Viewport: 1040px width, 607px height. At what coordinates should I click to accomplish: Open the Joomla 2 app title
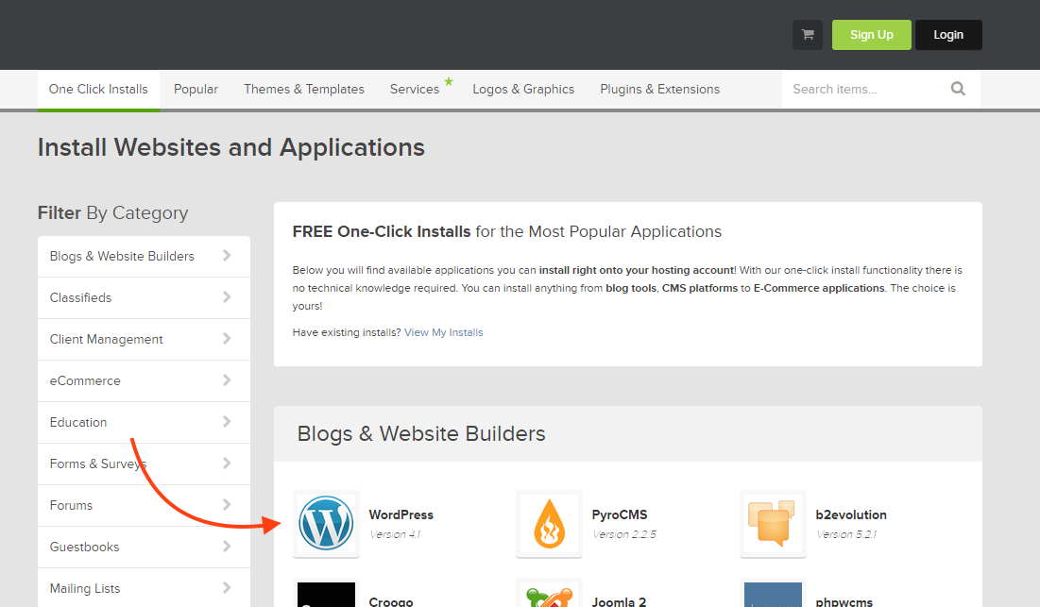point(619,601)
